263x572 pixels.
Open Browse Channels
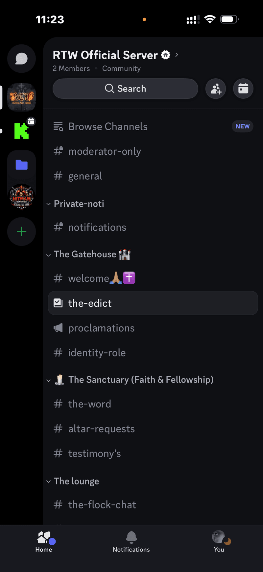(108, 127)
